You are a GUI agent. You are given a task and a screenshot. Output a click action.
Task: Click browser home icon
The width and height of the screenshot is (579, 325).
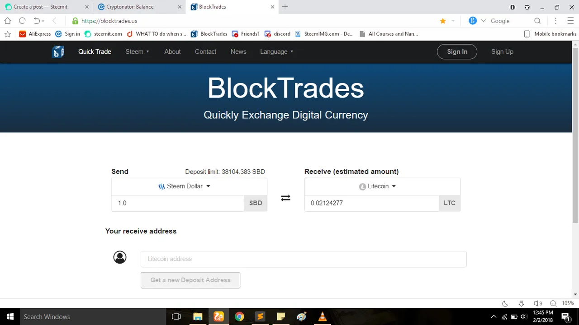coord(8,21)
